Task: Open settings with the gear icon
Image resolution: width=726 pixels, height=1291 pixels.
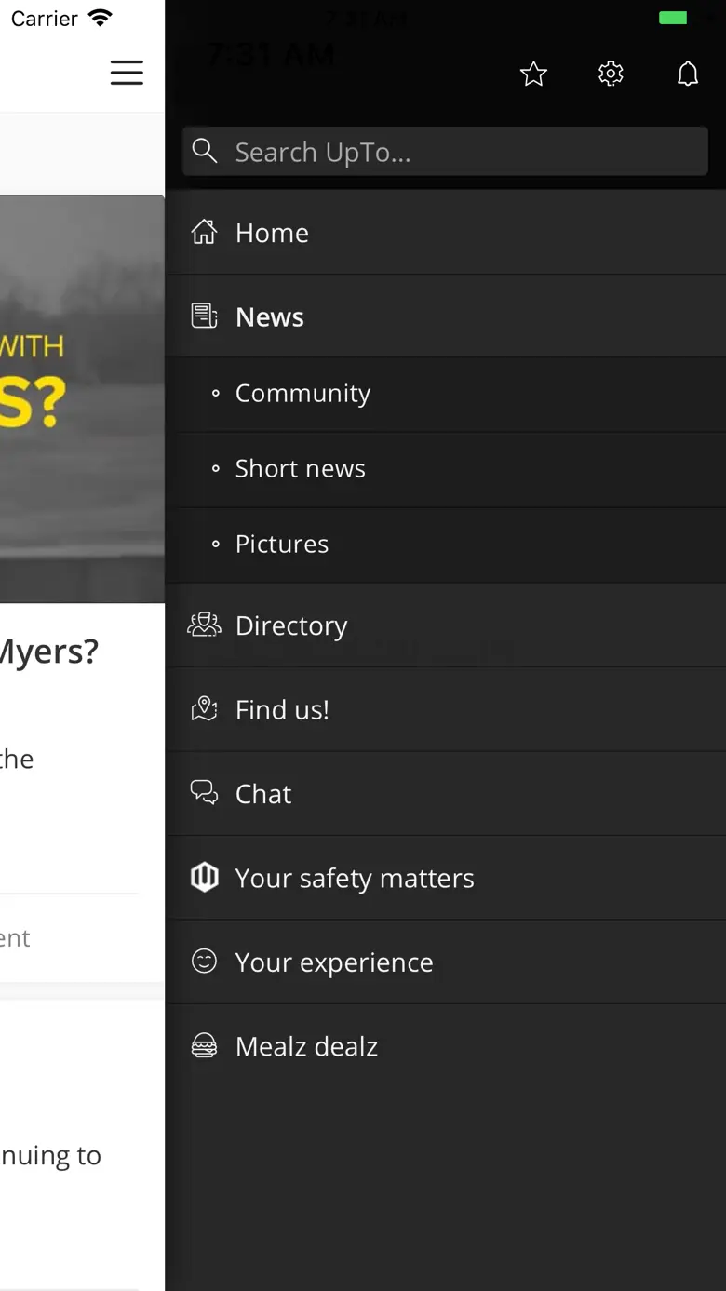Action: [611, 74]
